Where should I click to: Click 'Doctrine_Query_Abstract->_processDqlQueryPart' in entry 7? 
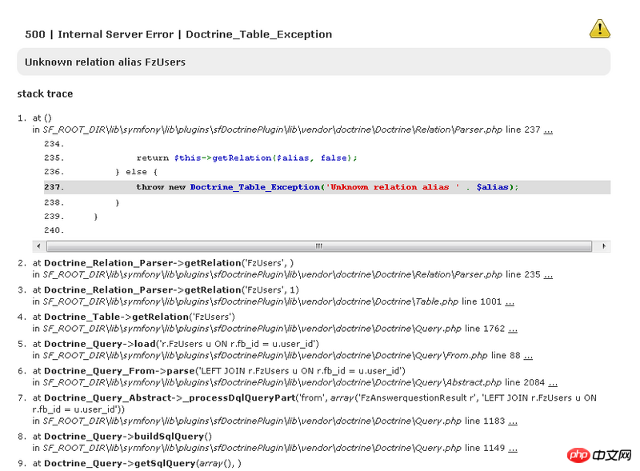coord(170,398)
